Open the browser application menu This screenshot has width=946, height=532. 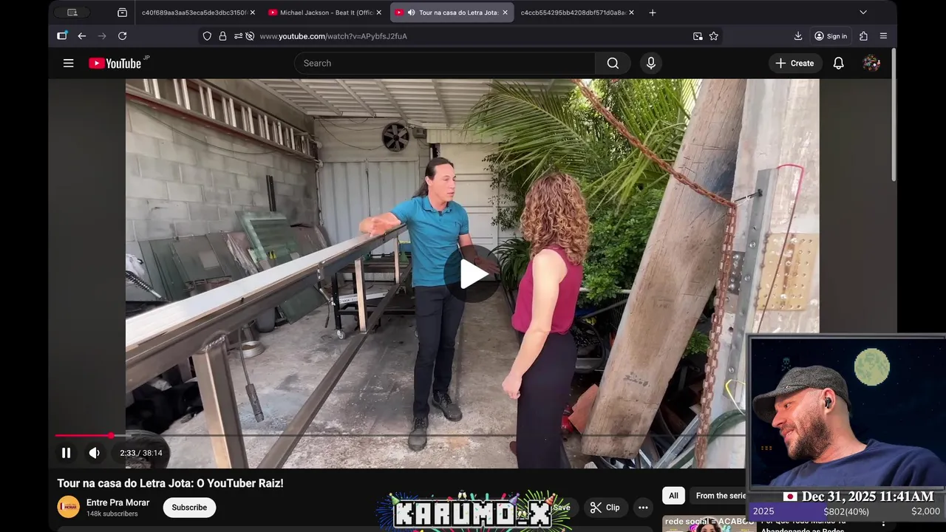pos(883,36)
